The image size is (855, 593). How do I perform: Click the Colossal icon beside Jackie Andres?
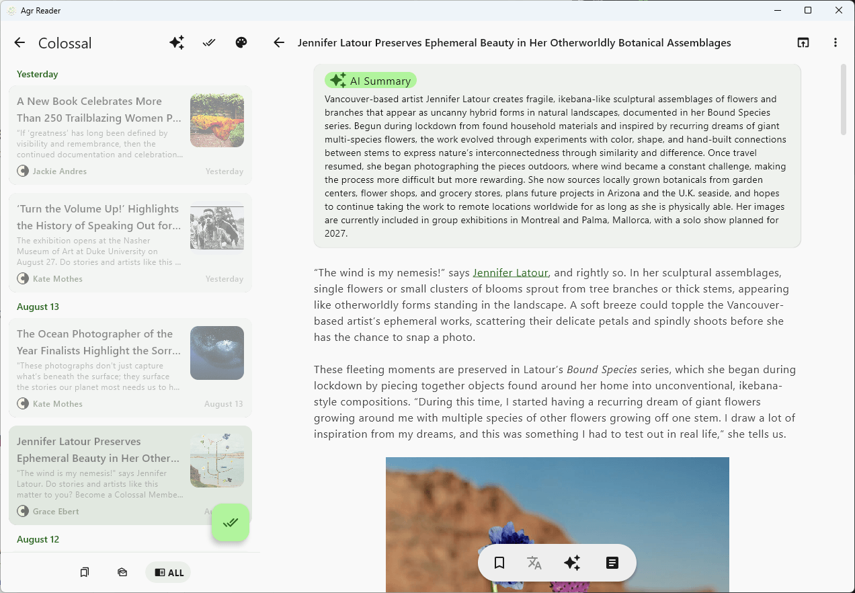(x=23, y=171)
